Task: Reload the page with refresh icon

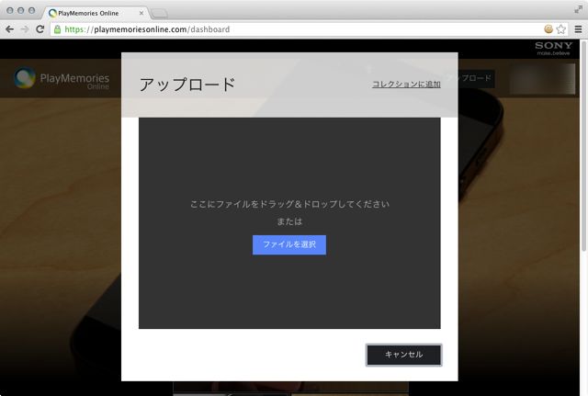Action: click(x=40, y=29)
